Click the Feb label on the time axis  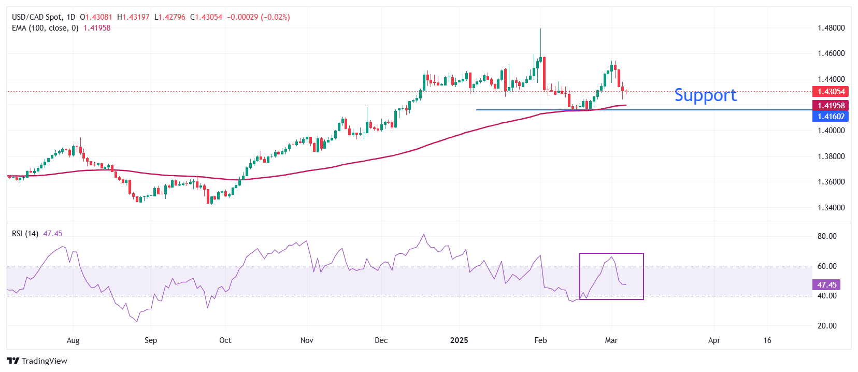[x=540, y=340]
